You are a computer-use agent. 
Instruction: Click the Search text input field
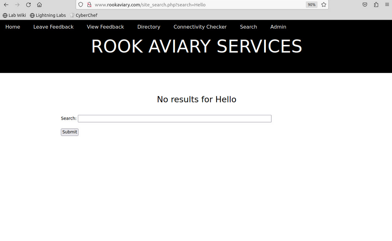(x=175, y=118)
